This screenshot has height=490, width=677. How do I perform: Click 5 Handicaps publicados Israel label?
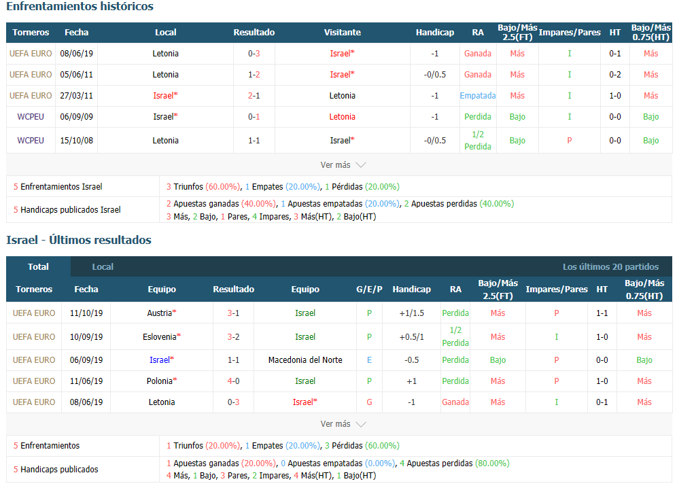tap(67, 210)
